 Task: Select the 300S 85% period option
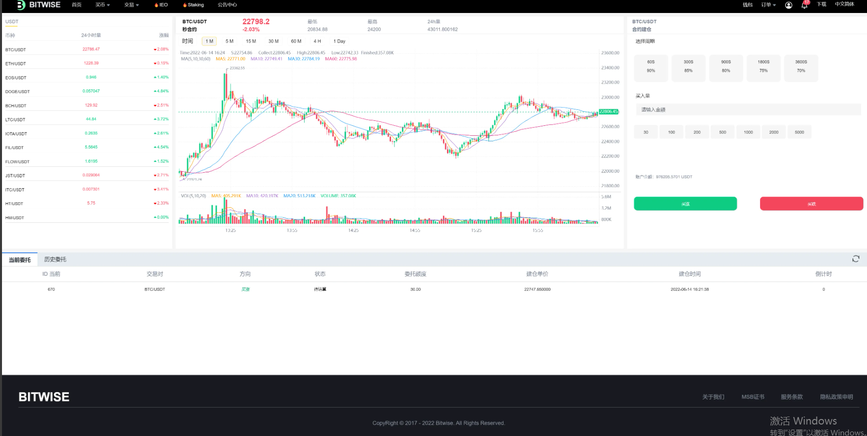click(x=688, y=66)
